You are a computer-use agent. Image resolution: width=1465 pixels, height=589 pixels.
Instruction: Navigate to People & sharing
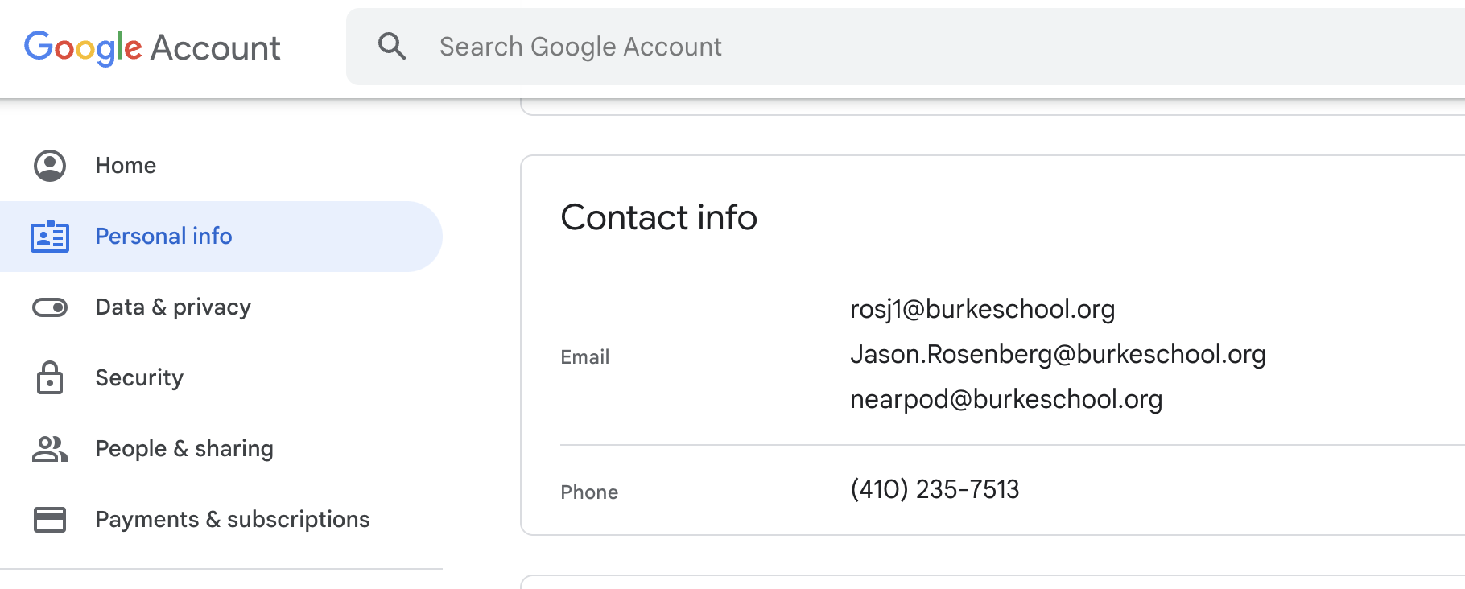221,449
